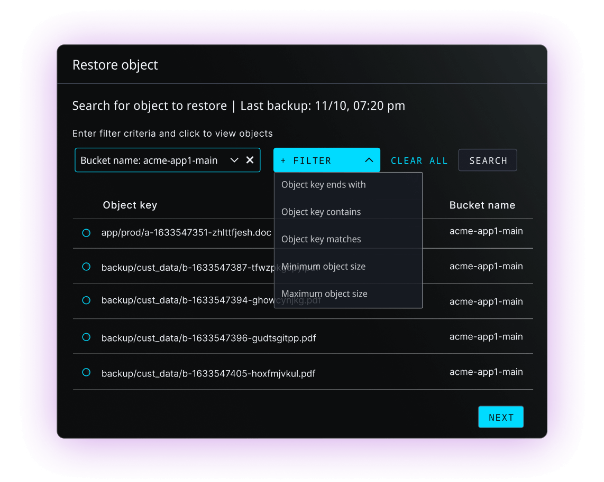604x482 pixels.
Task: Click the Bucket name filter field
Action: click(x=151, y=160)
